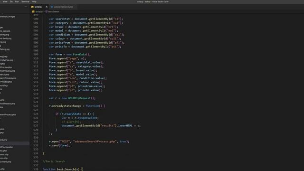Click the basicSearch function name on line 538
The image size is (304, 171).
(66, 169)
